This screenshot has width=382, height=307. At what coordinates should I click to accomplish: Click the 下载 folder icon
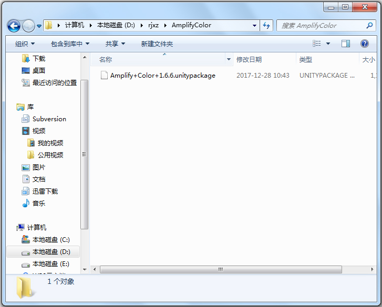click(x=26, y=58)
